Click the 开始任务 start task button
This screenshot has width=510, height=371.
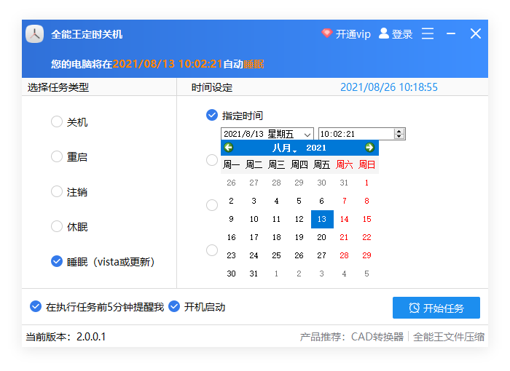436,308
